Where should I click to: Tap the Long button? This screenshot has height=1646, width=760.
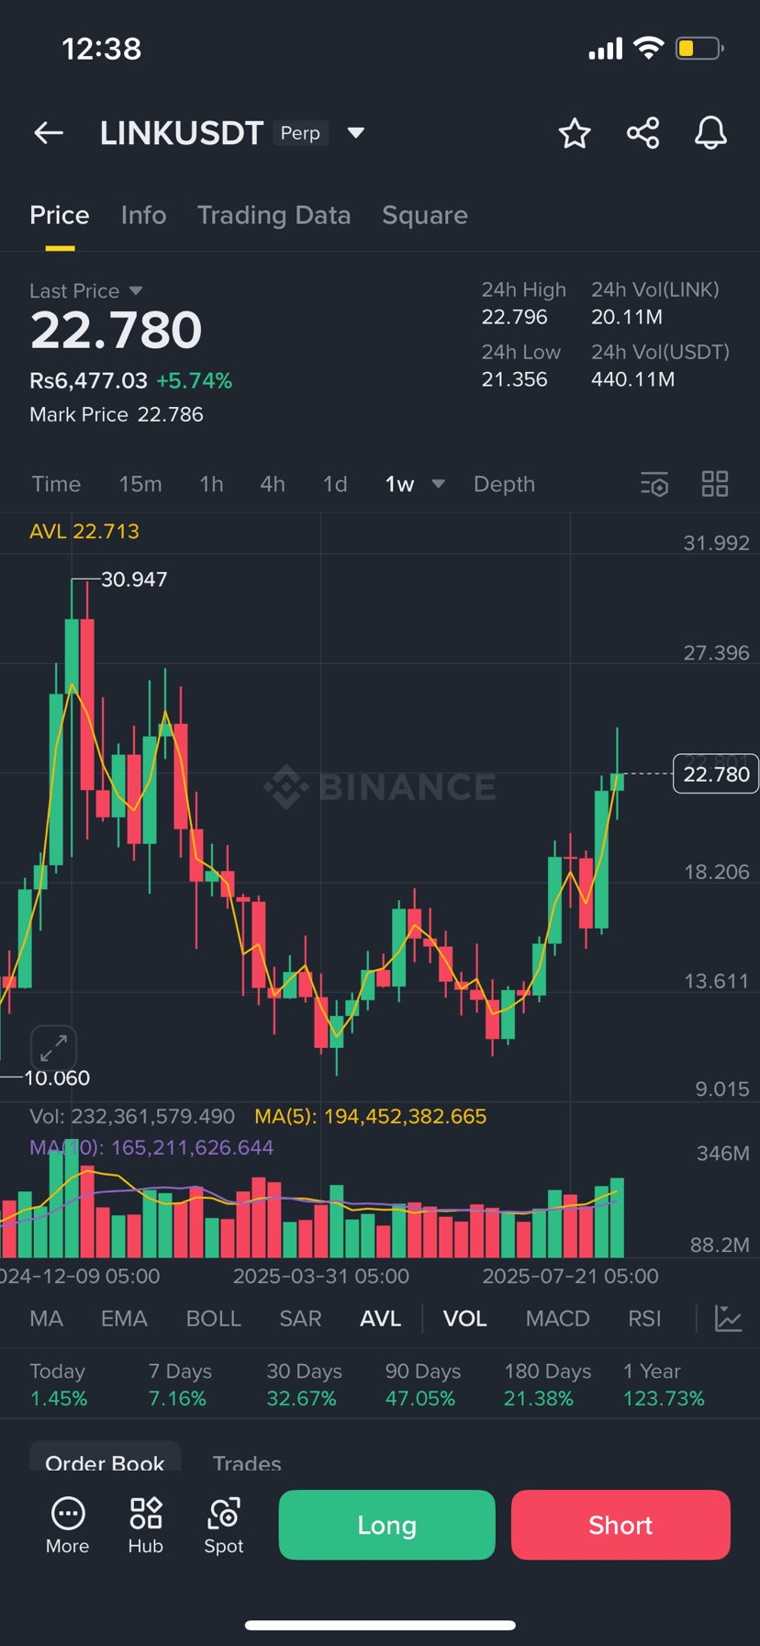(x=386, y=1525)
